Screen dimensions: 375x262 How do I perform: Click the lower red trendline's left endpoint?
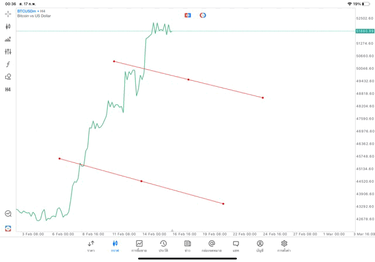pyautogui.click(x=59, y=158)
